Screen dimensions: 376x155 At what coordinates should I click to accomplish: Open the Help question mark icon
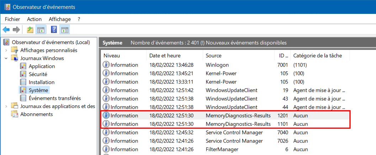pyautogui.click(x=54, y=30)
